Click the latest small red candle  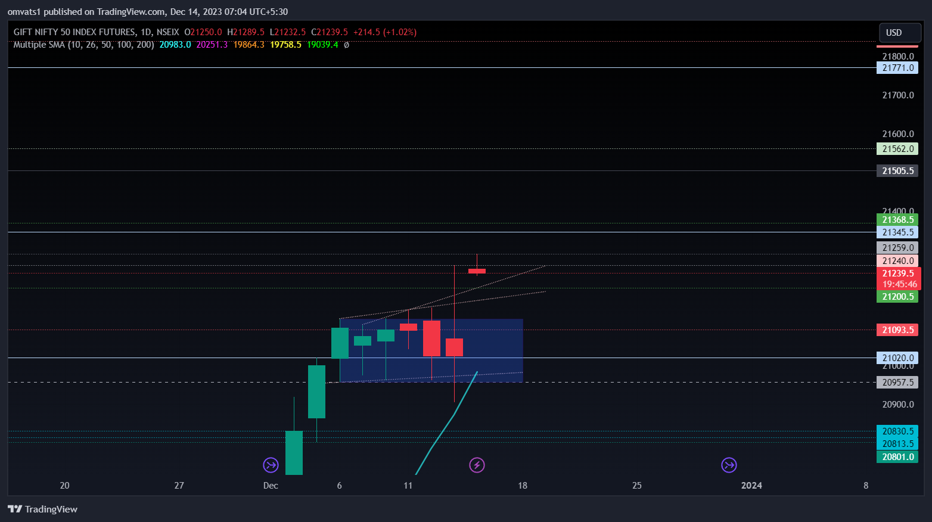click(477, 271)
